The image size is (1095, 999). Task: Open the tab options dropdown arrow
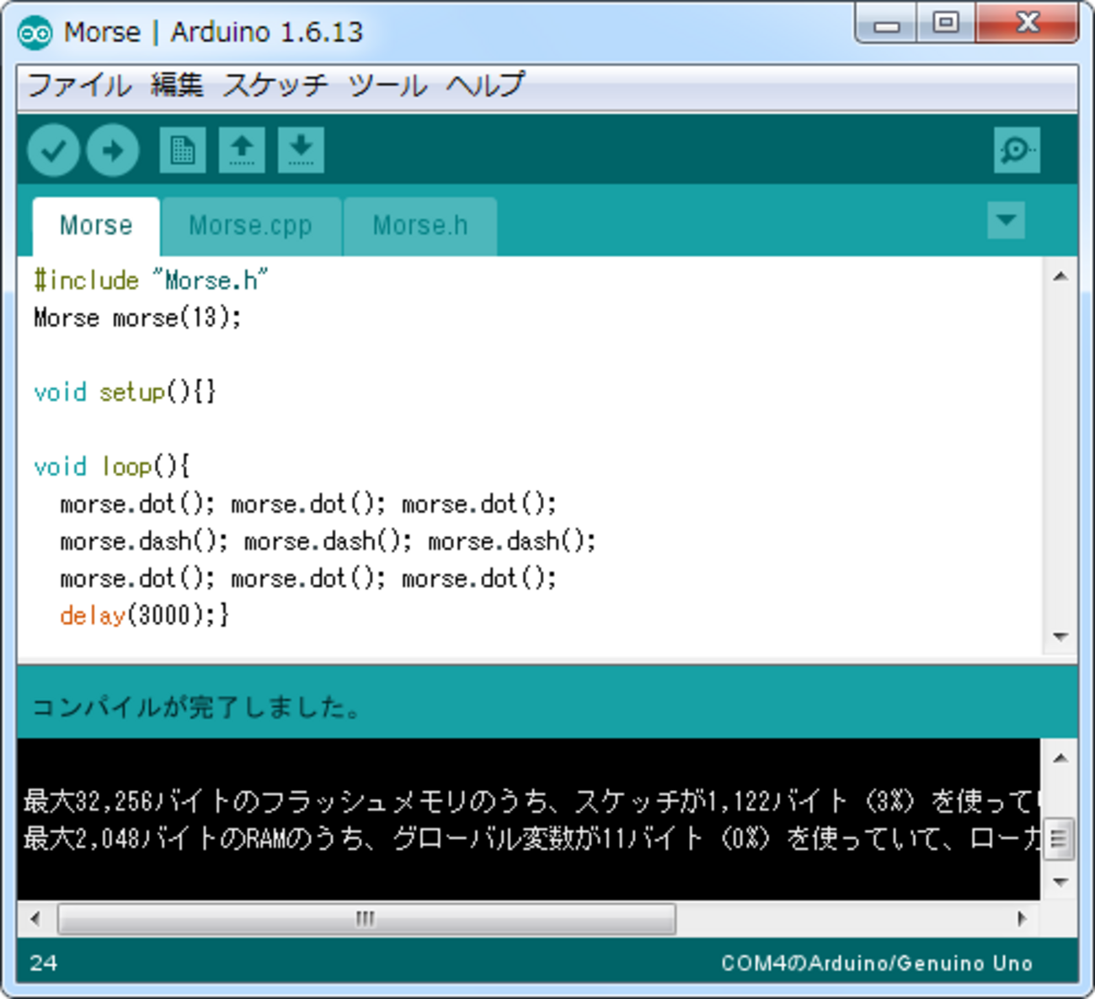click(x=1006, y=221)
